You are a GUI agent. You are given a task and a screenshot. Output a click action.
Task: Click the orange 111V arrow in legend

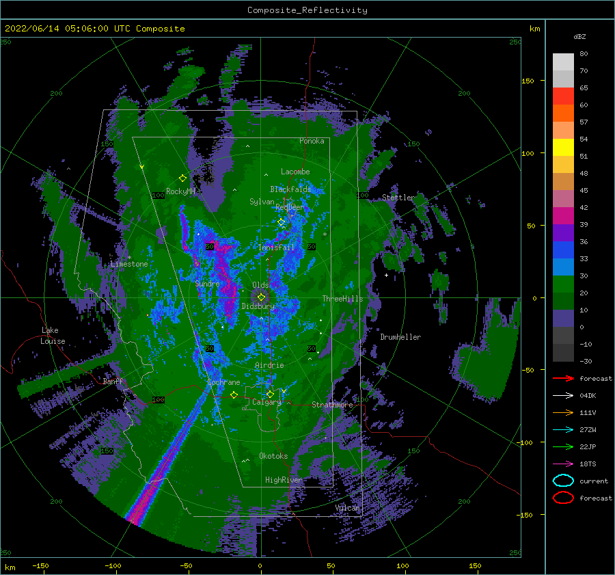[x=563, y=412]
